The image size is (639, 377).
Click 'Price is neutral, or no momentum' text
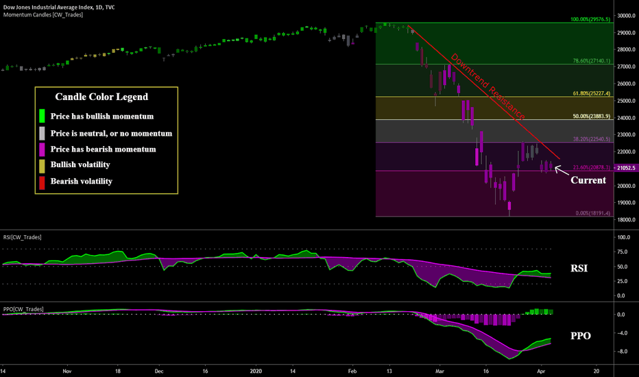pyautogui.click(x=111, y=134)
